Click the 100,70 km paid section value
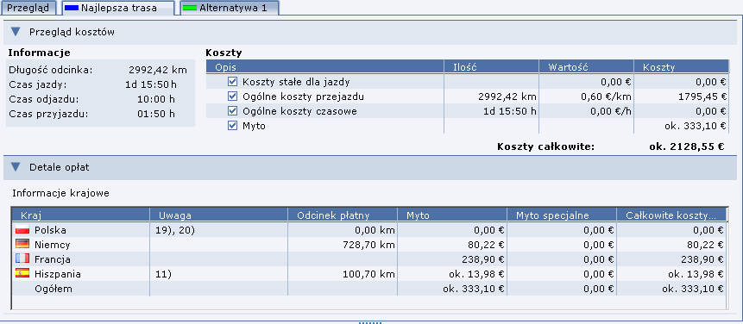The height and width of the screenshot is (324, 743). point(368,274)
